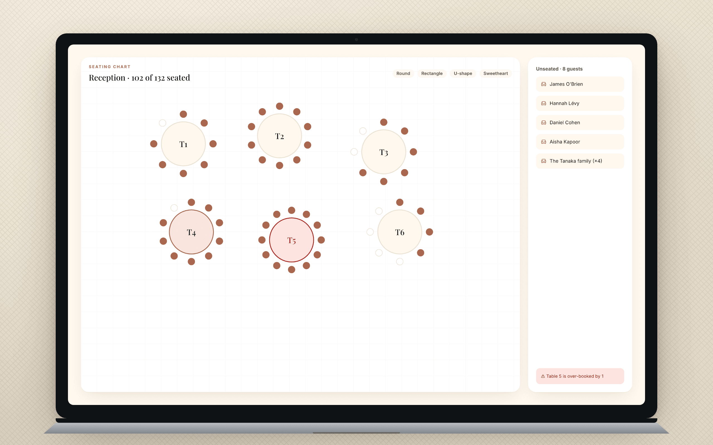Click the bottom empty seat at table T6
Screen dimensions: 713x445
(x=399, y=262)
